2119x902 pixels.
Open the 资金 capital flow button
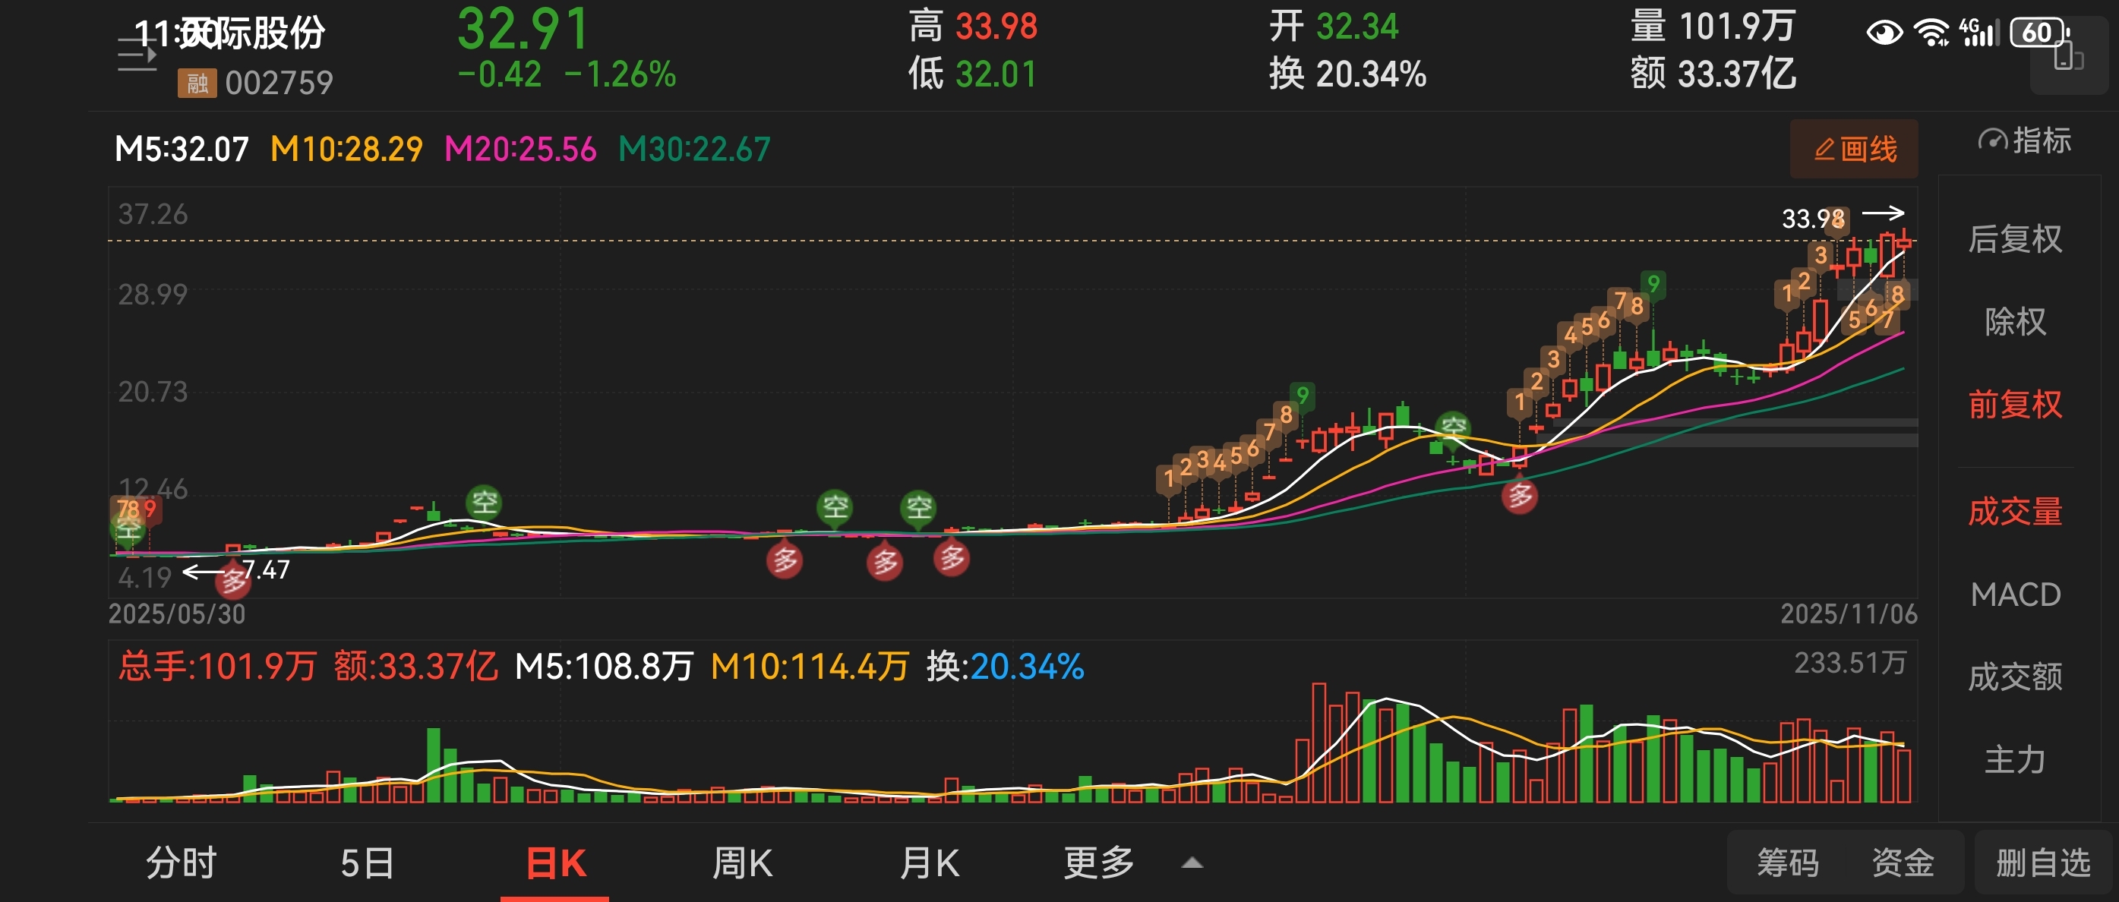(x=1903, y=863)
